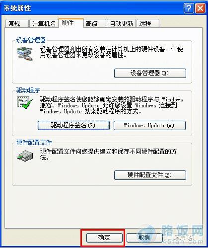Viewport: 208px width, 248px height.
Task: Click the 驱动程序 group heading label
Action: (x=28, y=90)
